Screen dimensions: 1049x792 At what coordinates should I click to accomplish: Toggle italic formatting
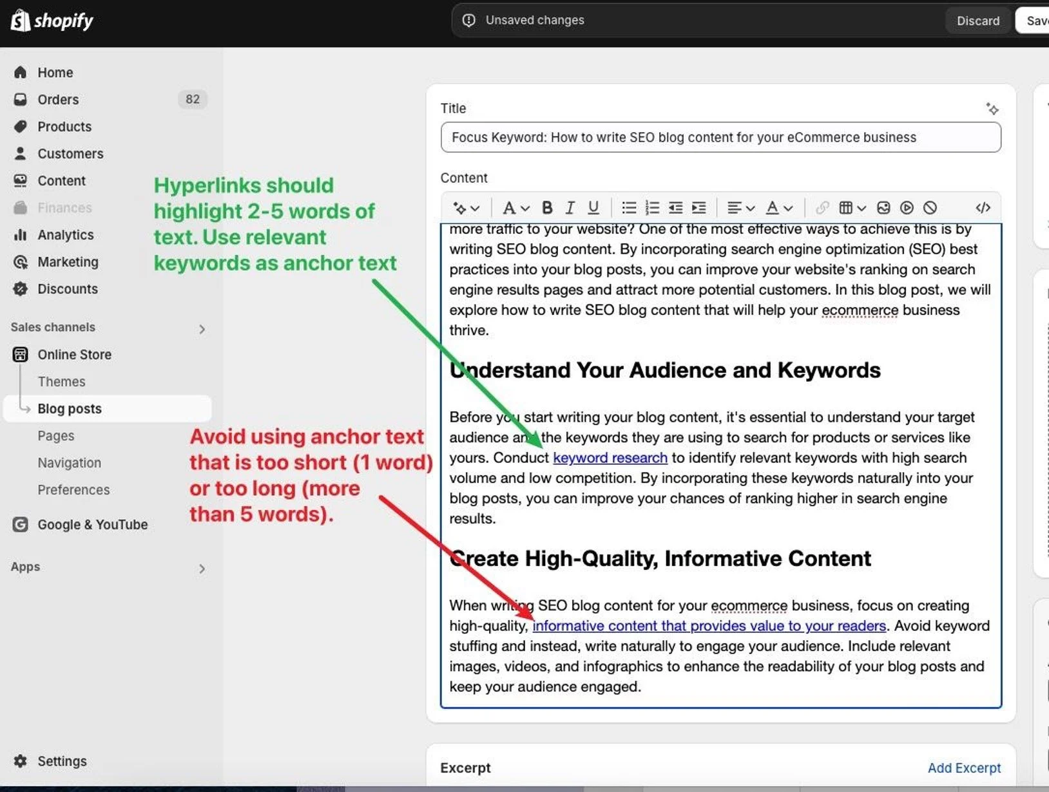click(x=570, y=208)
